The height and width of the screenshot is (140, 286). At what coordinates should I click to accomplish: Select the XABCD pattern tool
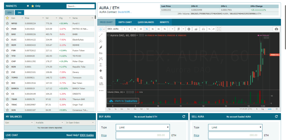(x=101, y=59)
